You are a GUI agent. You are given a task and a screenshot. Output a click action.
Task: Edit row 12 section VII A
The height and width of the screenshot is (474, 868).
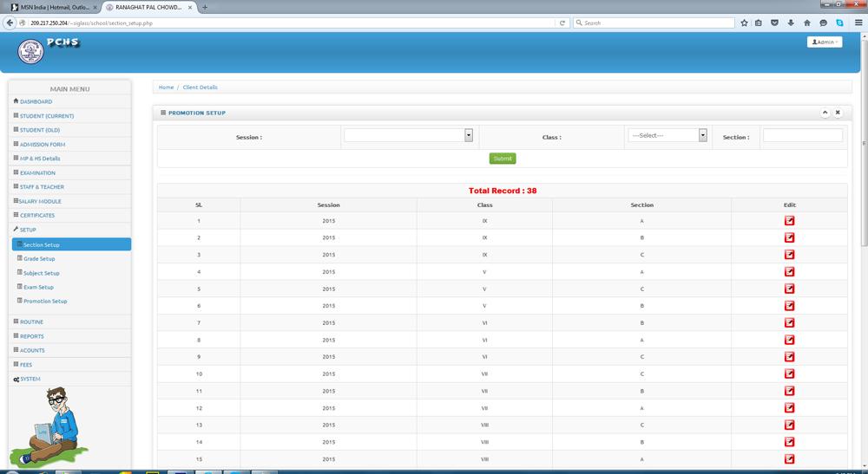point(789,407)
